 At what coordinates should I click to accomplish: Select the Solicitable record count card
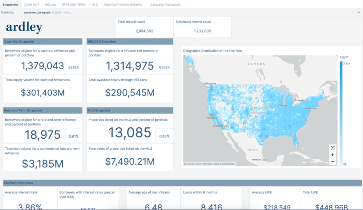[203, 27]
